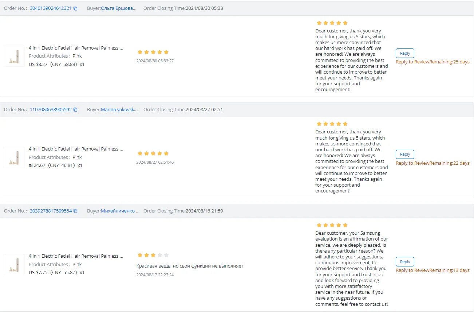
Task: View buyer Михайличенко profile
Action: pos(120,211)
